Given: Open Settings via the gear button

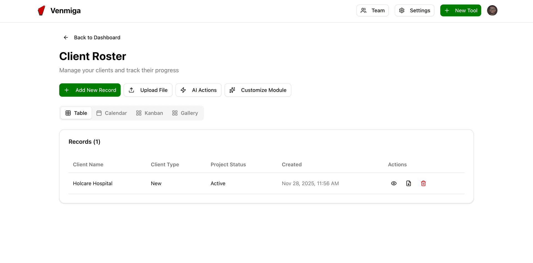Looking at the screenshot, I should [x=414, y=11].
